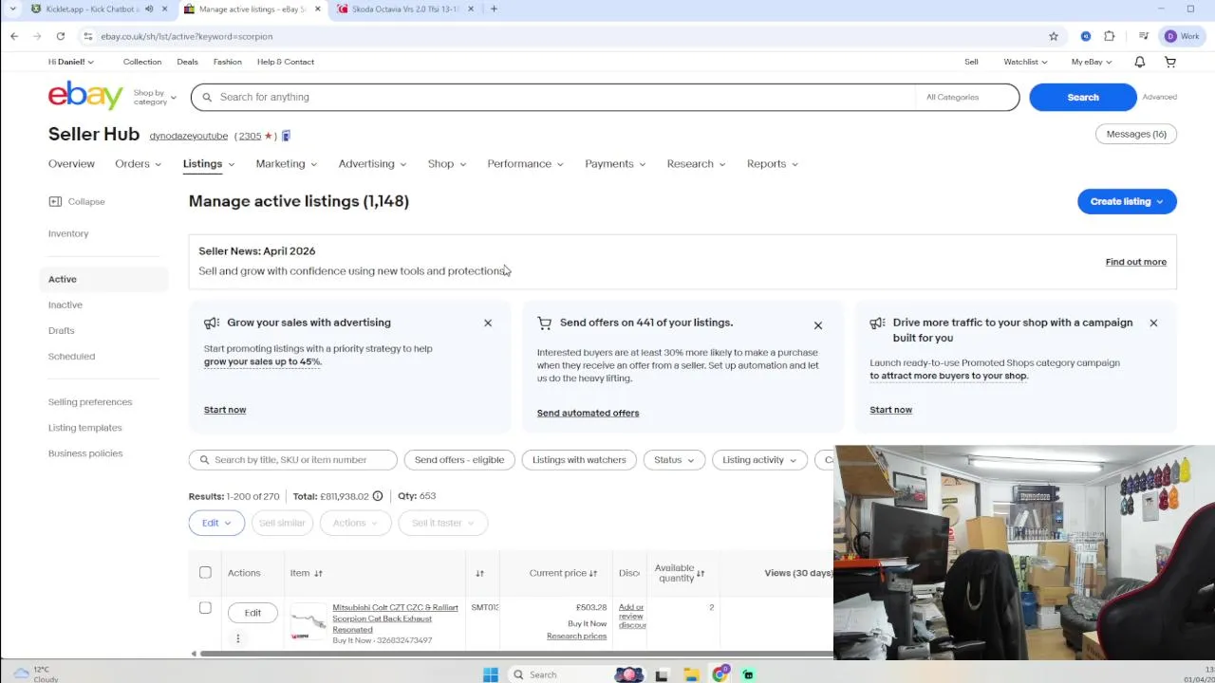
Task: Bookmark this page with the star icon
Action: 1054,36
